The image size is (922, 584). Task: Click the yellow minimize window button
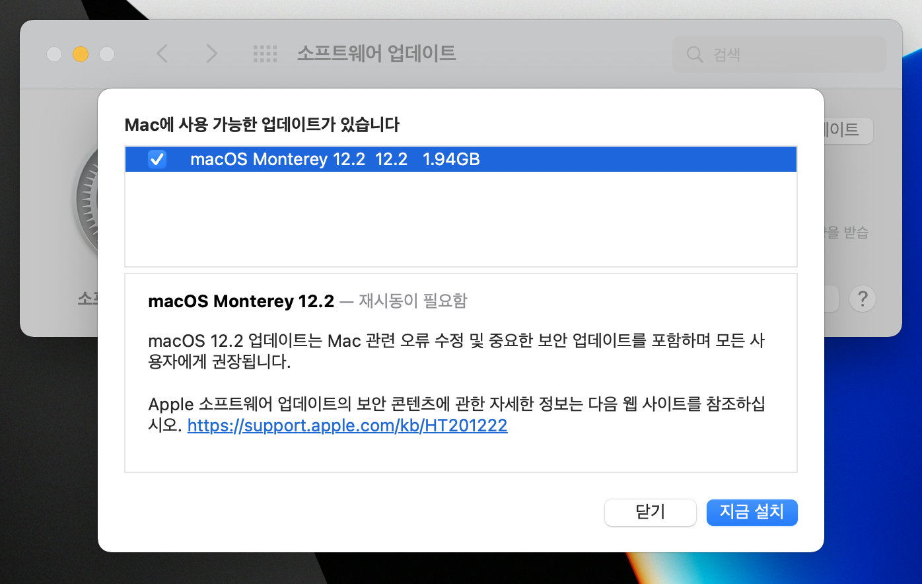(x=81, y=54)
